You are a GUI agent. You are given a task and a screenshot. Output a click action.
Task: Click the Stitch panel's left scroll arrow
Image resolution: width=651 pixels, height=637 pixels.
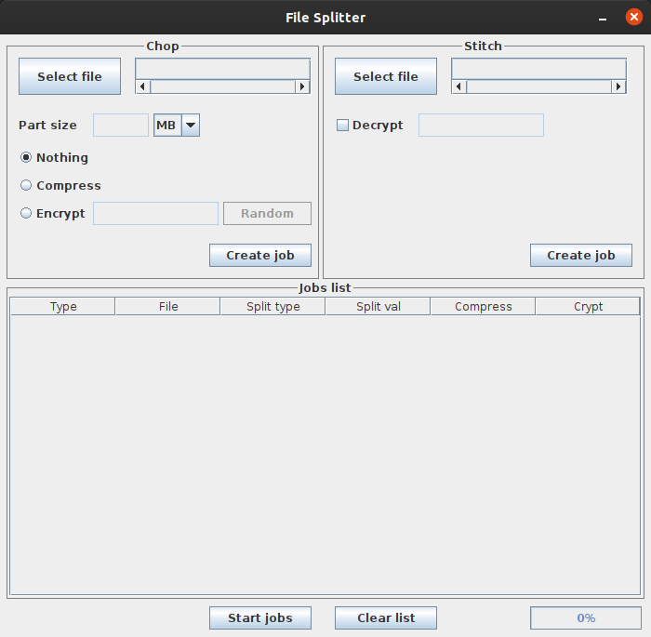[x=459, y=86]
